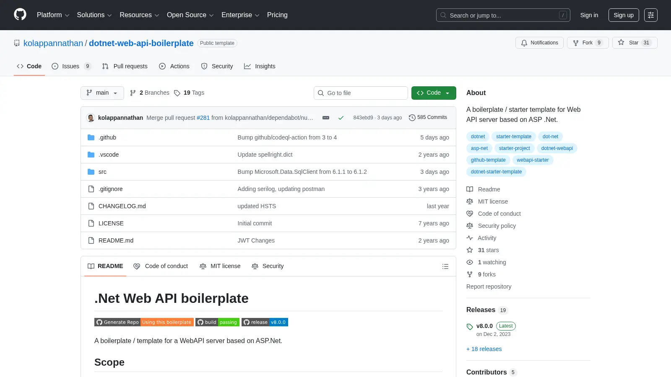Click the release v8.0.0 badge

(x=265, y=322)
